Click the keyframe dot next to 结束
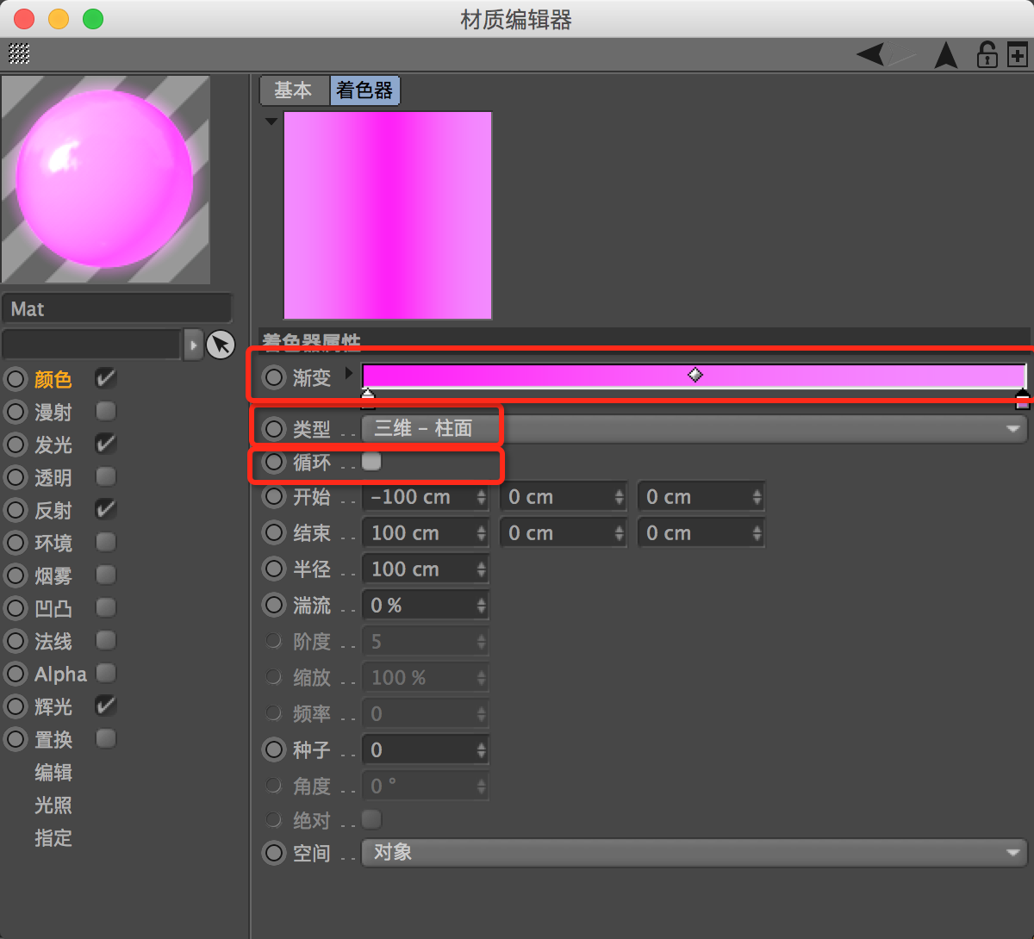The height and width of the screenshot is (939, 1034). [x=274, y=533]
